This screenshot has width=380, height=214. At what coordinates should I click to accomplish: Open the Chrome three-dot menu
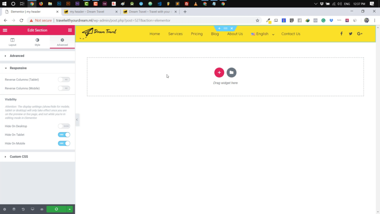pos(374,21)
